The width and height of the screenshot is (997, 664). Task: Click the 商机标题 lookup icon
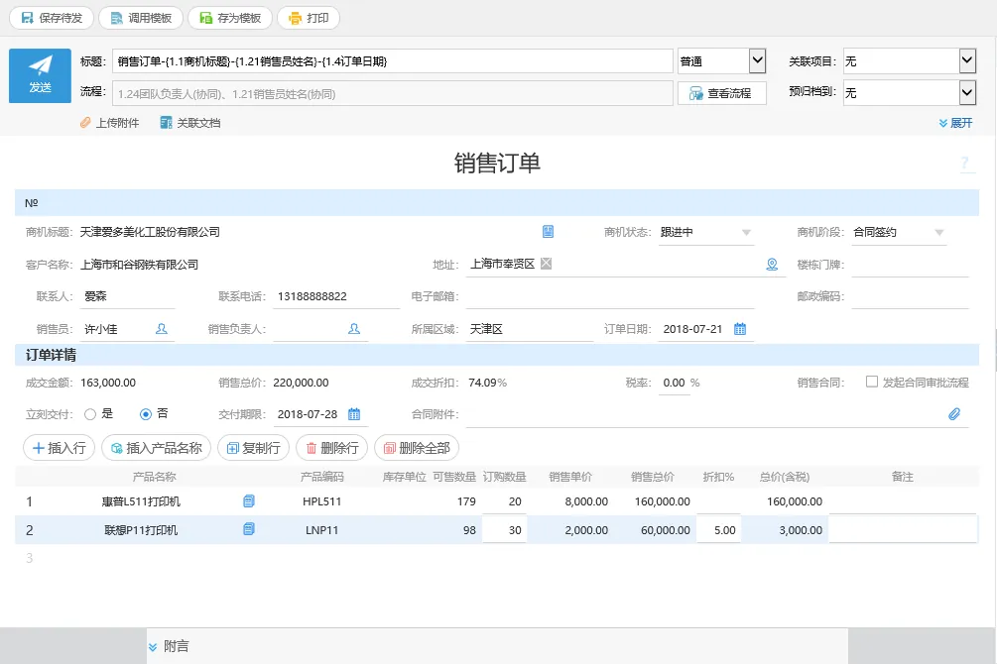click(548, 232)
